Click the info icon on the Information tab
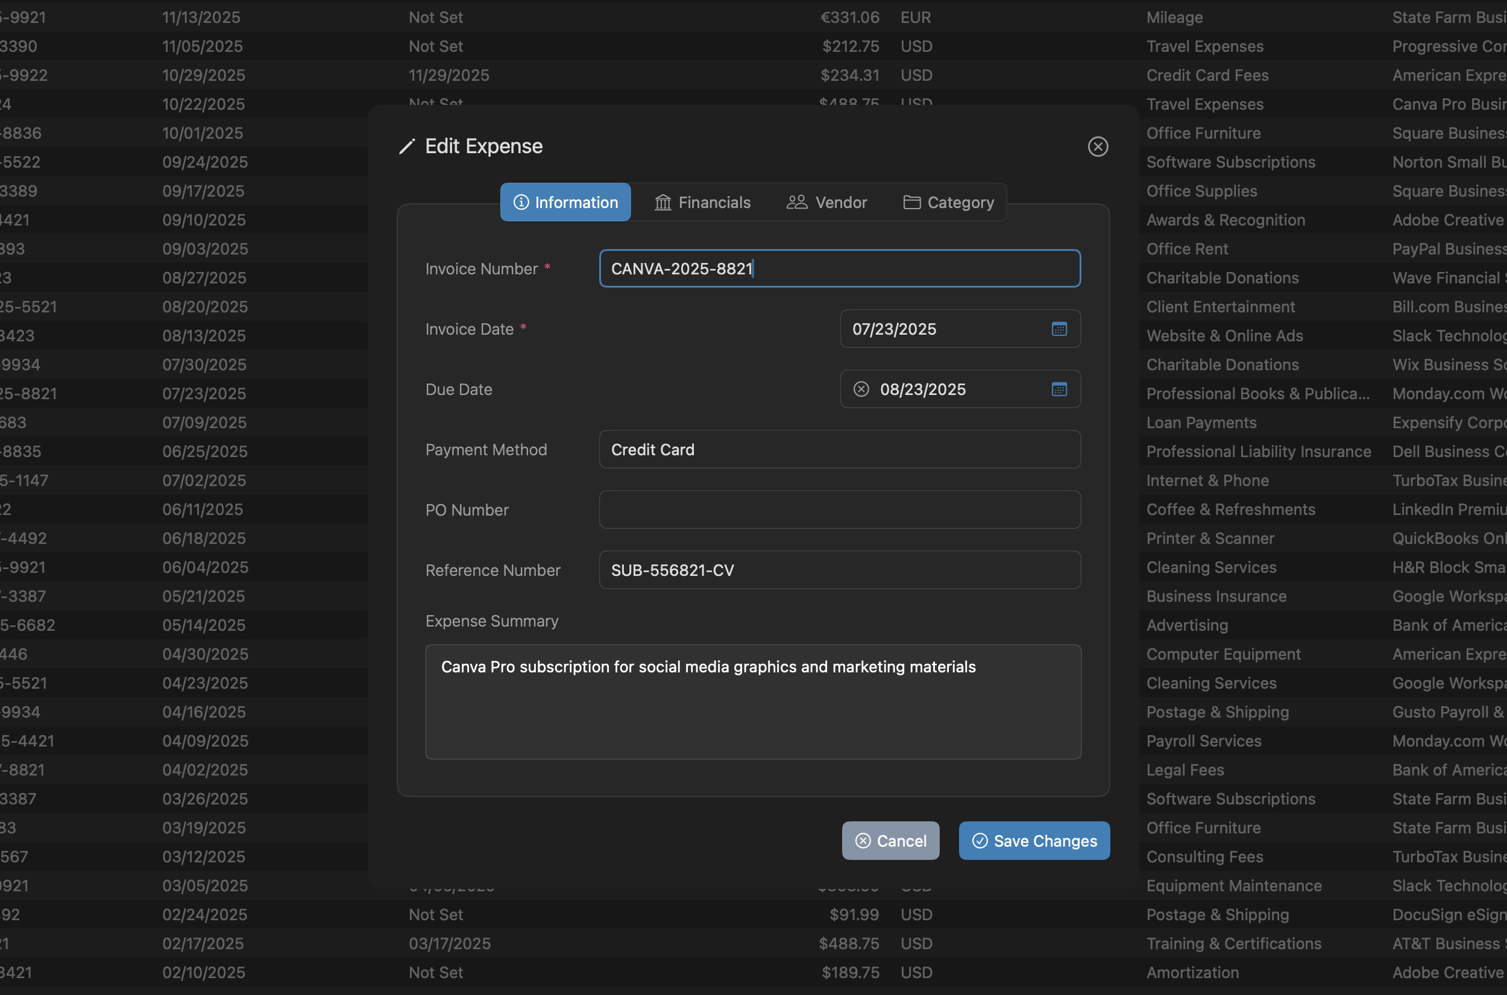Image resolution: width=1507 pixels, height=995 pixels. pos(521,202)
